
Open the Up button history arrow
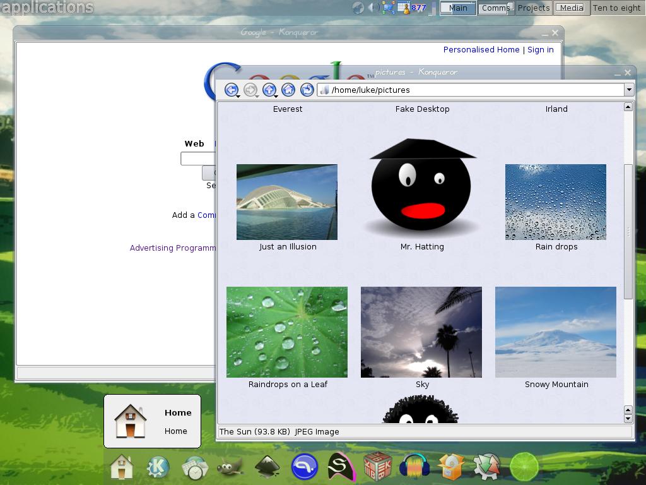pyautogui.click(x=276, y=96)
